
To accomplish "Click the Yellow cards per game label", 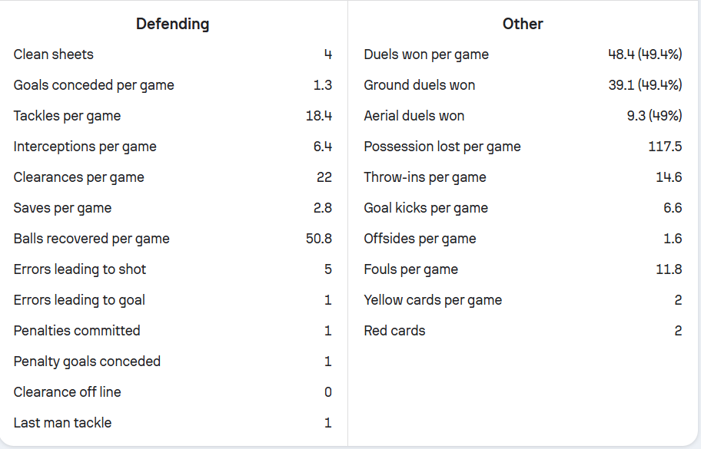I will point(433,300).
